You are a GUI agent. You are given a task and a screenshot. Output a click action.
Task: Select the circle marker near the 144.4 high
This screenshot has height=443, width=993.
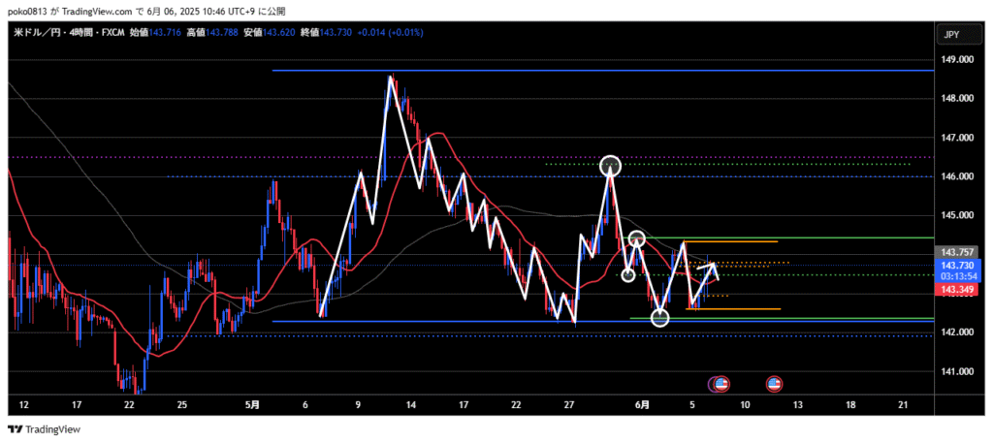[637, 238]
